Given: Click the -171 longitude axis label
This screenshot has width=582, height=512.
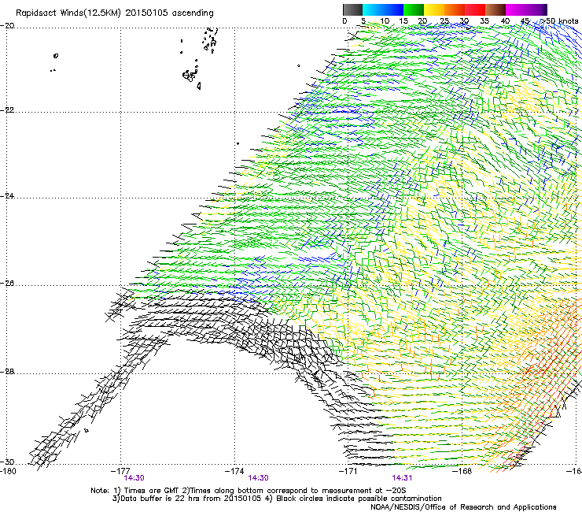Looking at the screenshot, I should point(348,471).
